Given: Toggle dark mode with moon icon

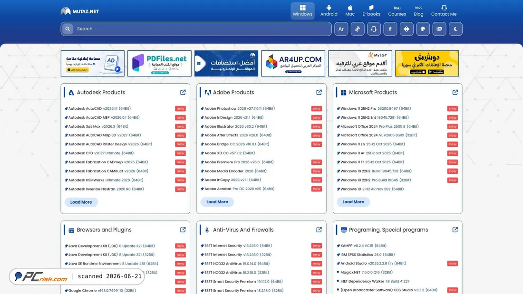Looking at the screenshot, I should (x=455, y=29).
